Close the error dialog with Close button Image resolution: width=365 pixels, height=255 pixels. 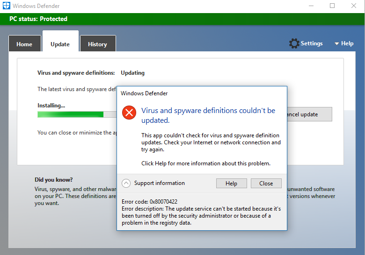(x=266, y=184)
